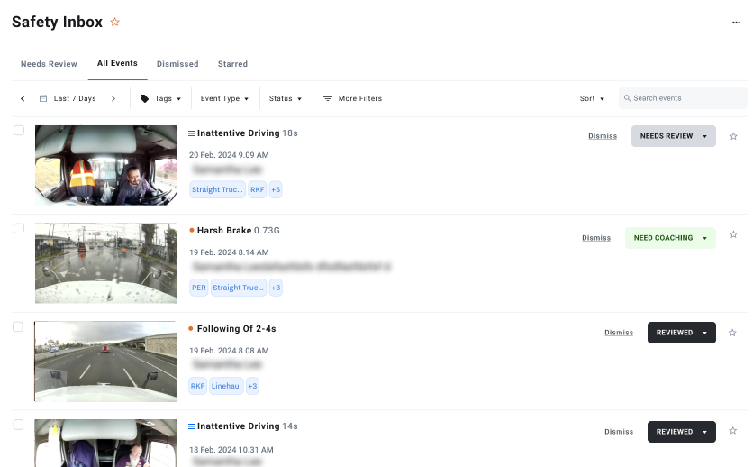
Task: Dismiss the Inattentive Driving 14s event
Action: click(x=619, y=432)
